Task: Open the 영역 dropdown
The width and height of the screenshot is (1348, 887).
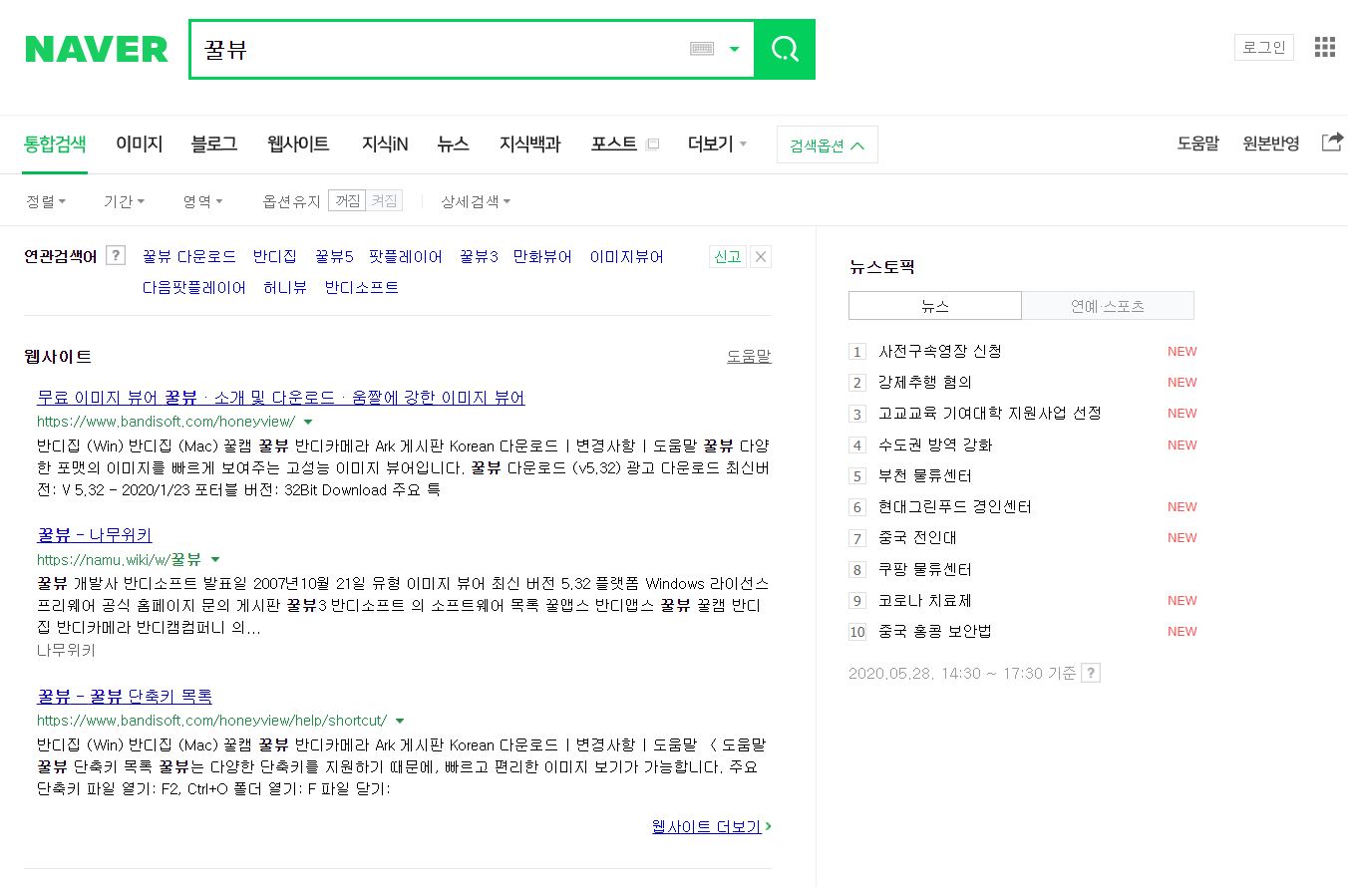Action: [202, 201]
